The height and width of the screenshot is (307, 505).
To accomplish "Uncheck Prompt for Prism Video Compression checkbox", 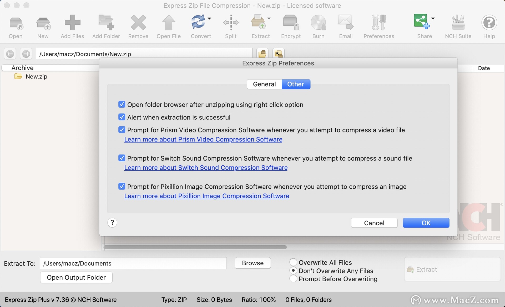I will pos(122,130).
